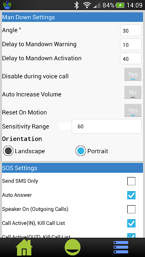Screen dimensions: 145x257
Task: Select Landscape orientation radio button
Action: 8,151
